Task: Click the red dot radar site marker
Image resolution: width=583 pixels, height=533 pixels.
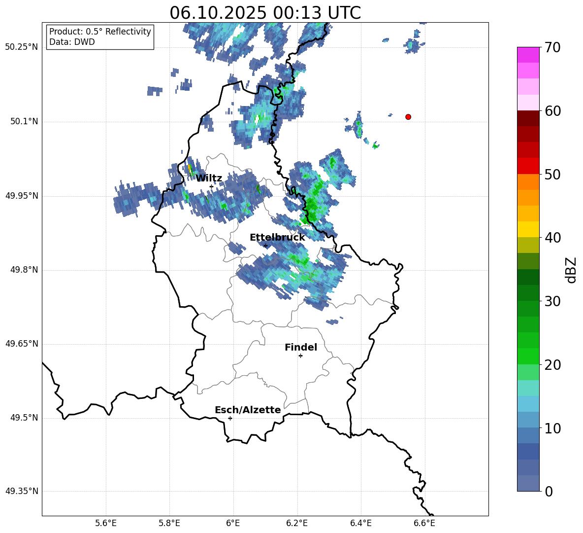Action: 408,117
